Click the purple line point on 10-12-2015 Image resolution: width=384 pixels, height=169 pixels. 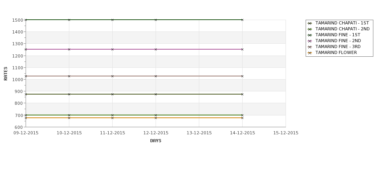coord(69,50)
